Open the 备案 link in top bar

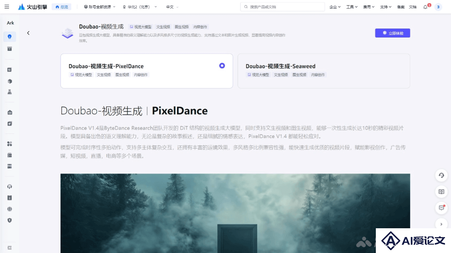pos(401,7)
